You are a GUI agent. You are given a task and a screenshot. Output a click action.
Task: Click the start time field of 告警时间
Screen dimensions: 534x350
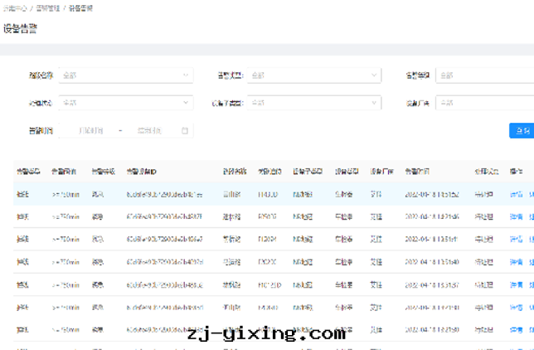tap(90, 131)
